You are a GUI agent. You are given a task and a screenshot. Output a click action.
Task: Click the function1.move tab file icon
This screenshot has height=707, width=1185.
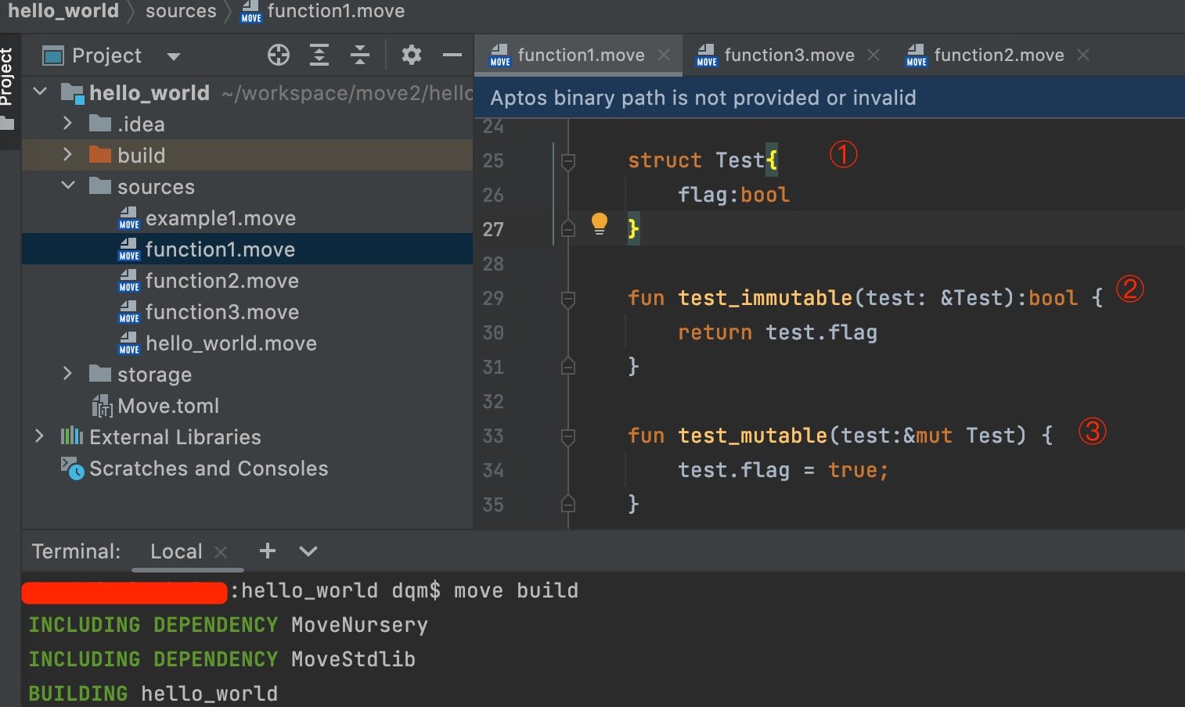click(500, 56)
